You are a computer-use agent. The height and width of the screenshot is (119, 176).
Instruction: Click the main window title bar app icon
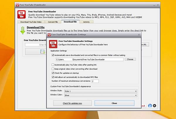pyautogui.click(x=17, y=5)
